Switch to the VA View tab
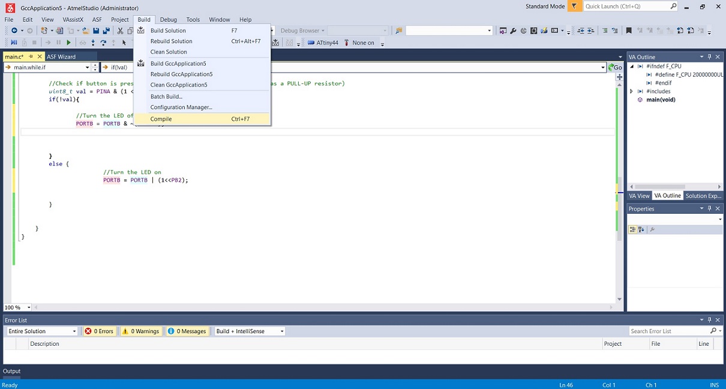This screenshot has width=726, height=389. [x=639, y=196]
